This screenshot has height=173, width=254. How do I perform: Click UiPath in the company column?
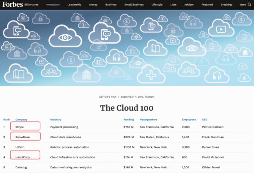point(20,147)
